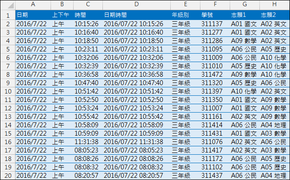The width and height of the screenshot is (290, 180).
Task: Select A03 數學 in row 15 column H
Action: pyautogui.click(x=274, y=133)
